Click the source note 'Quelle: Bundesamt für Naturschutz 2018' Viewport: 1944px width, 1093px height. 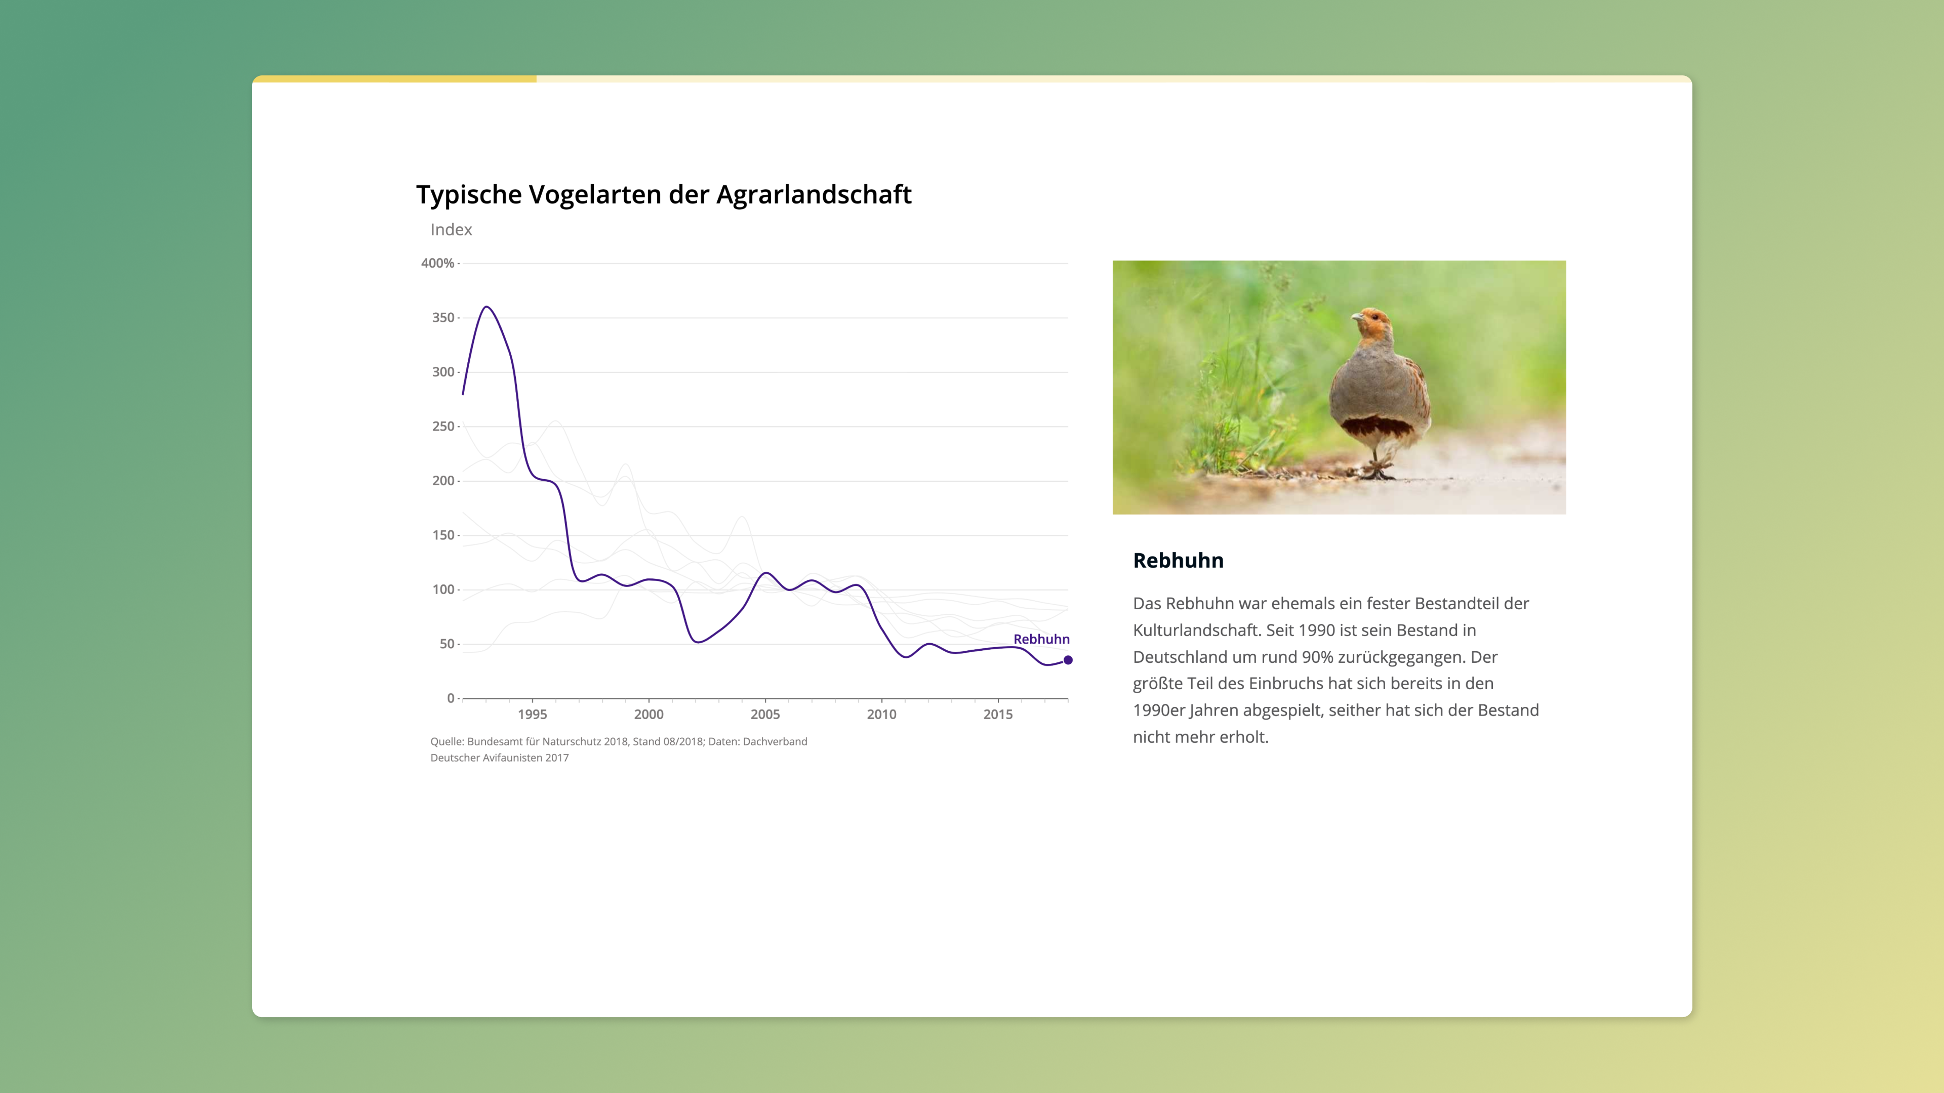click(x=529, y=741)
